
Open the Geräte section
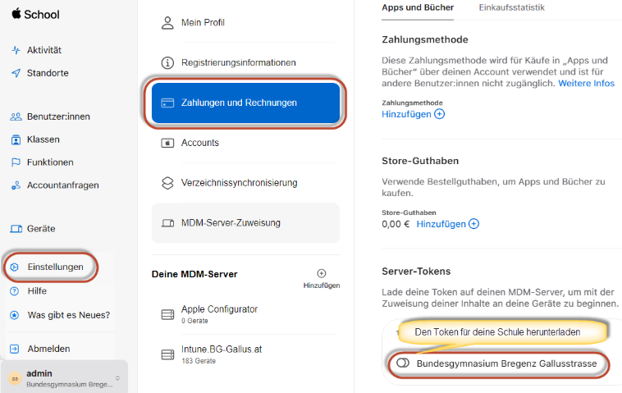[41, 228]
